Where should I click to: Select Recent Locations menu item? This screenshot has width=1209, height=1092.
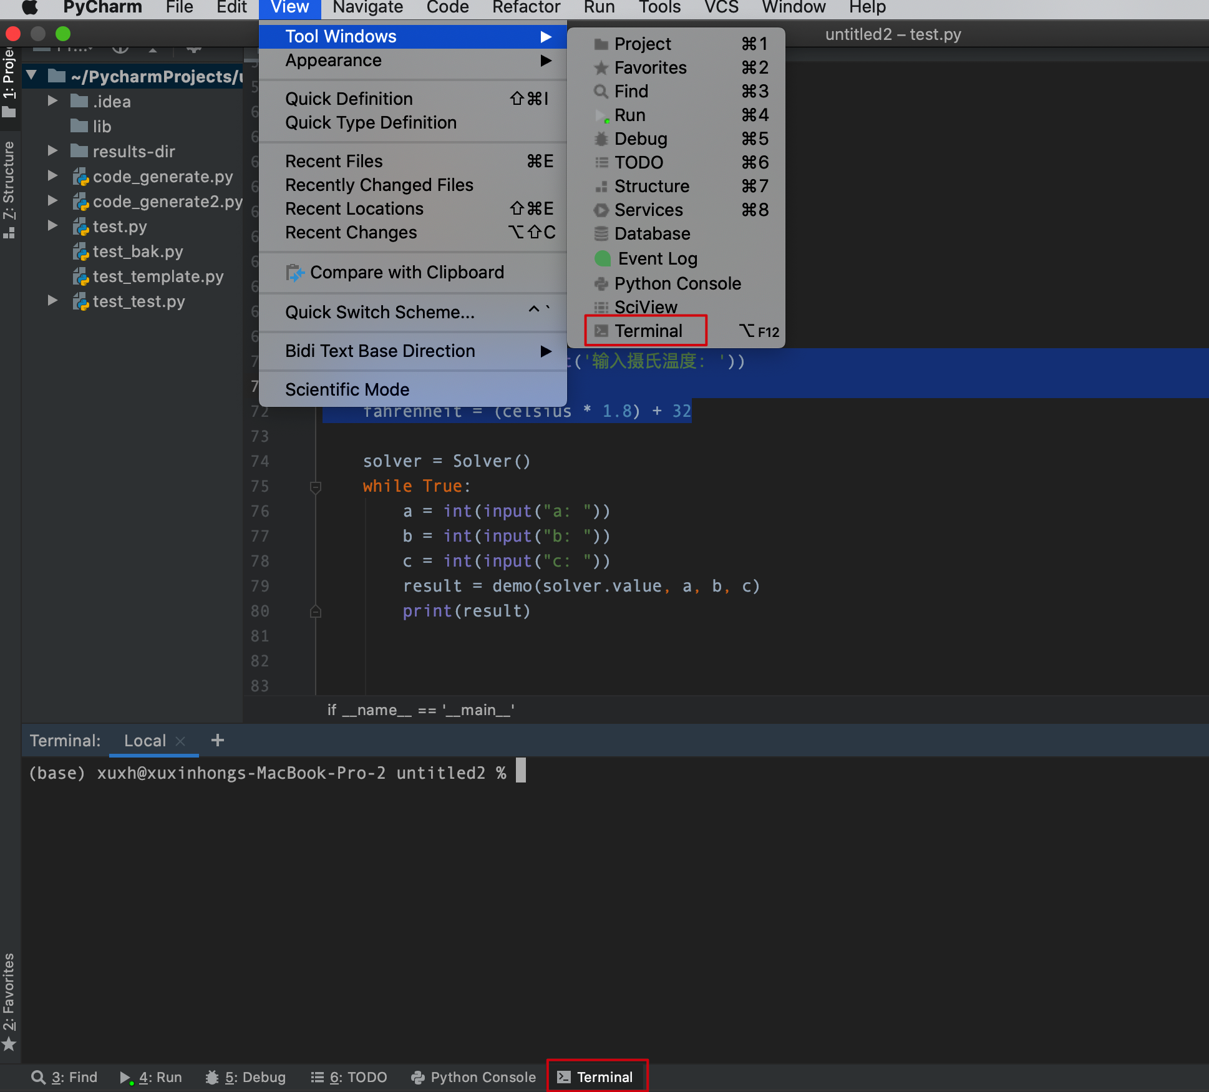pyautogui.click(x=413, y=208)
